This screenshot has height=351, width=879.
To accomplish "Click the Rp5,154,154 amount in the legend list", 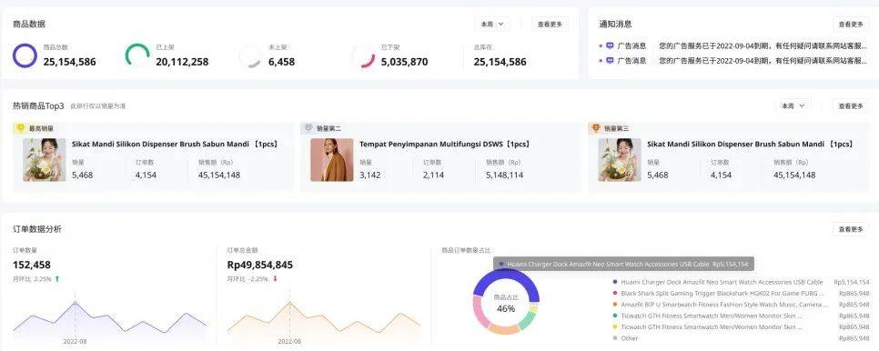I will (852, 282).
